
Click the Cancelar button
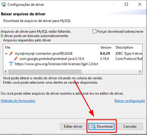(x=130, y=126)
